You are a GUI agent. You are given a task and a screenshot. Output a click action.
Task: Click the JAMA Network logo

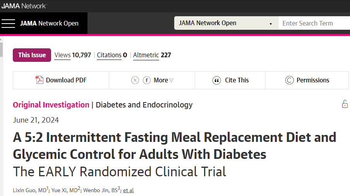pos(24,6)
